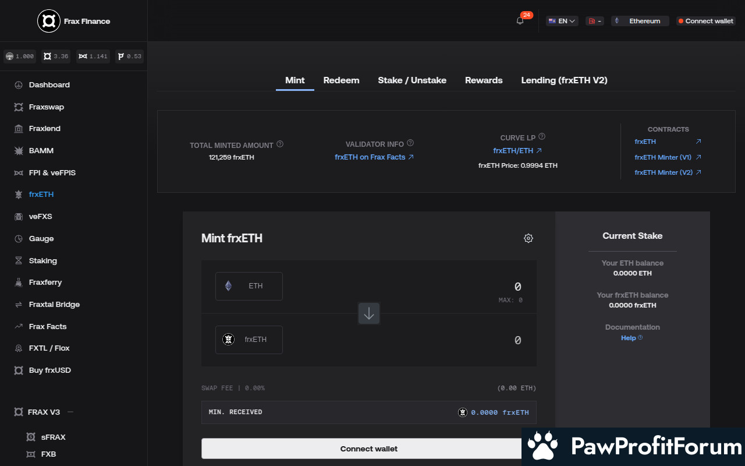Click the FPI price chip 1.141
This screenshot has height=466, width=745.
[x=93, y=57]
